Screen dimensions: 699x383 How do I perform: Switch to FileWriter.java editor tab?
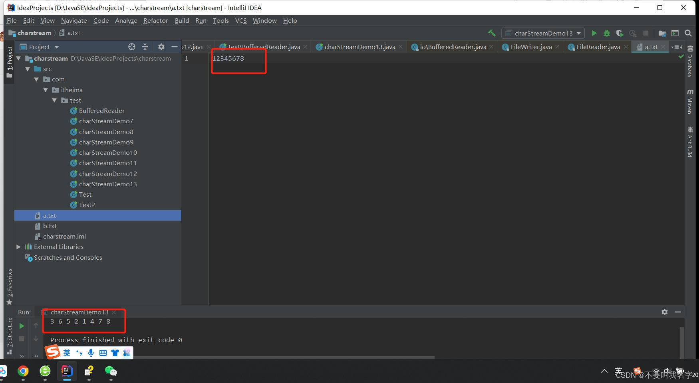(x=531, y=47)
